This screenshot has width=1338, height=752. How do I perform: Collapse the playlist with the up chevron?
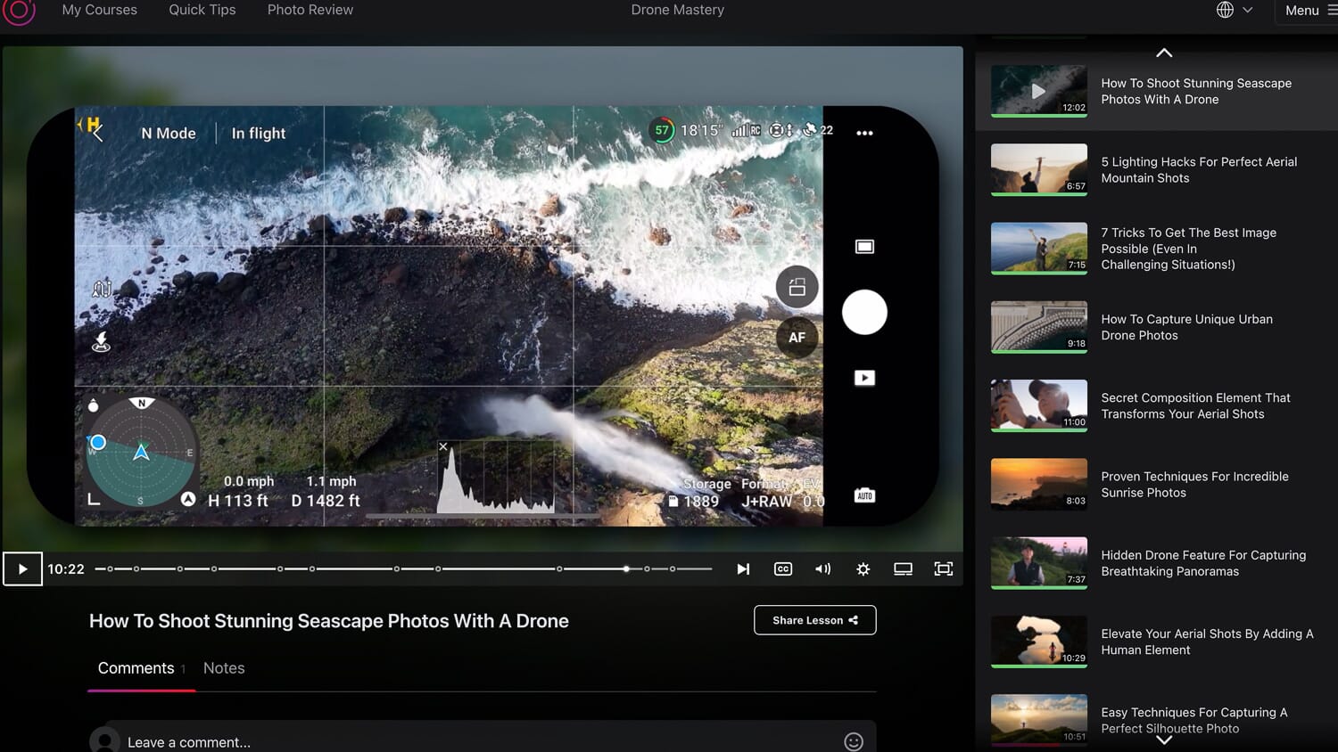pos(1163,53)
